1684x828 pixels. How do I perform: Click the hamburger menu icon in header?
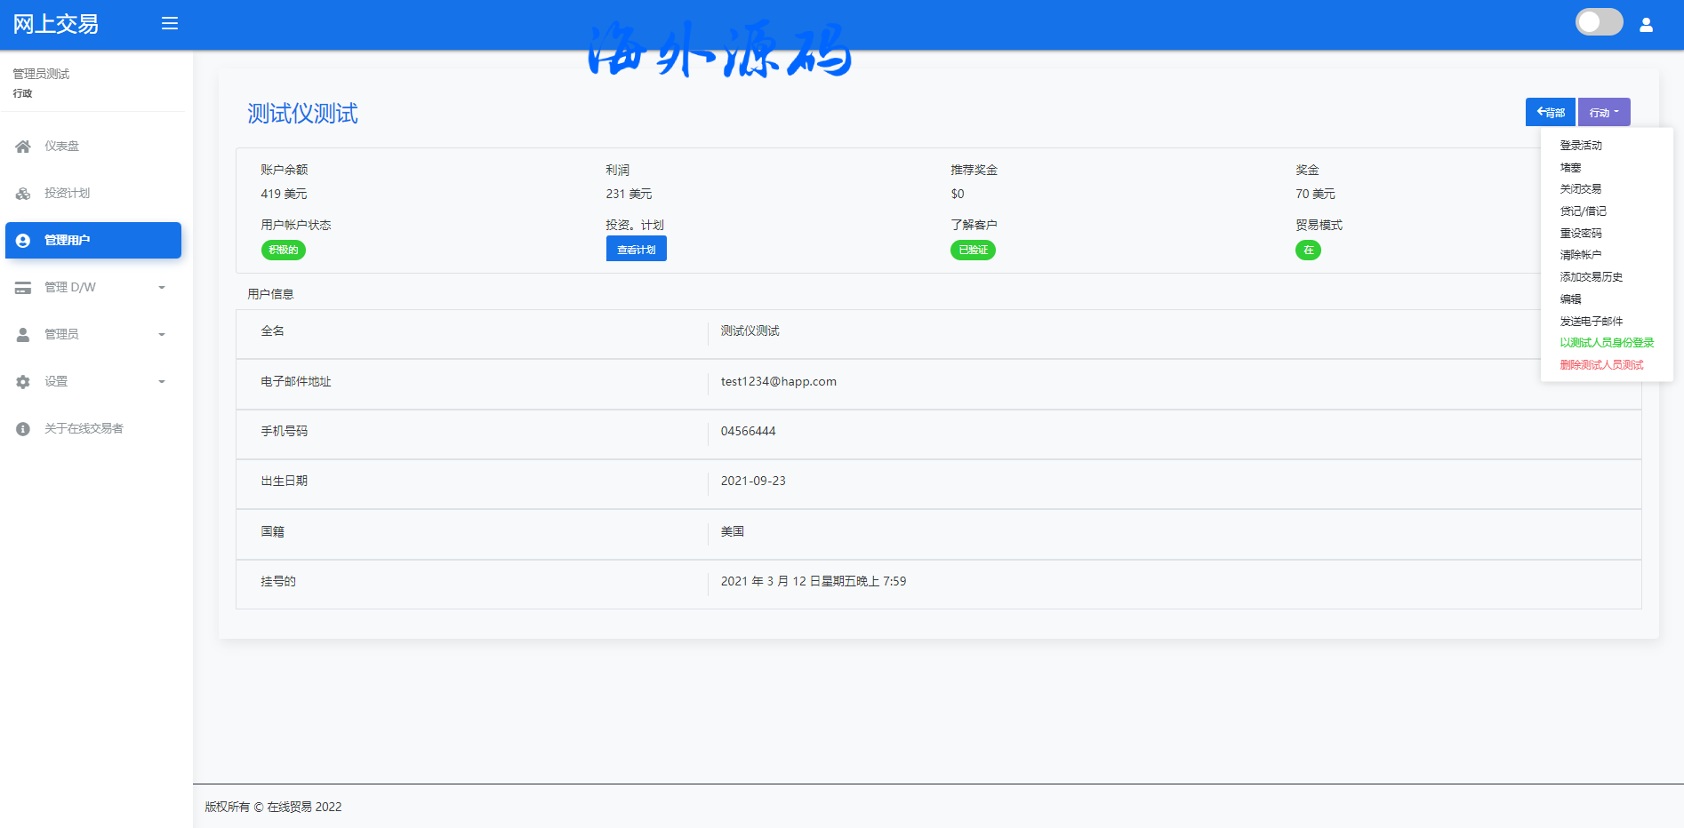click(170, 24)
